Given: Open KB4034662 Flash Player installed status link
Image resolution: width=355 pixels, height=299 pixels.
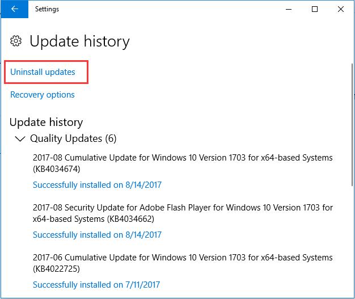Looking at the screenshot, I should [97, 235].
